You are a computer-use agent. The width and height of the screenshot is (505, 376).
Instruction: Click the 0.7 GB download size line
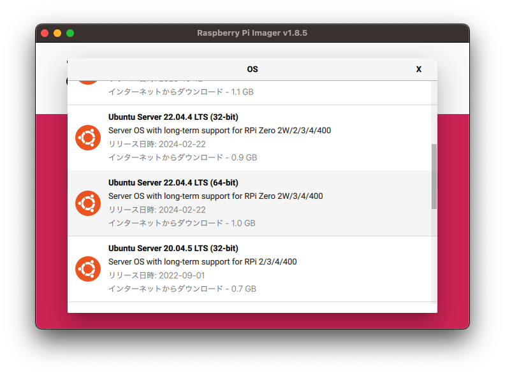point(182,289)
